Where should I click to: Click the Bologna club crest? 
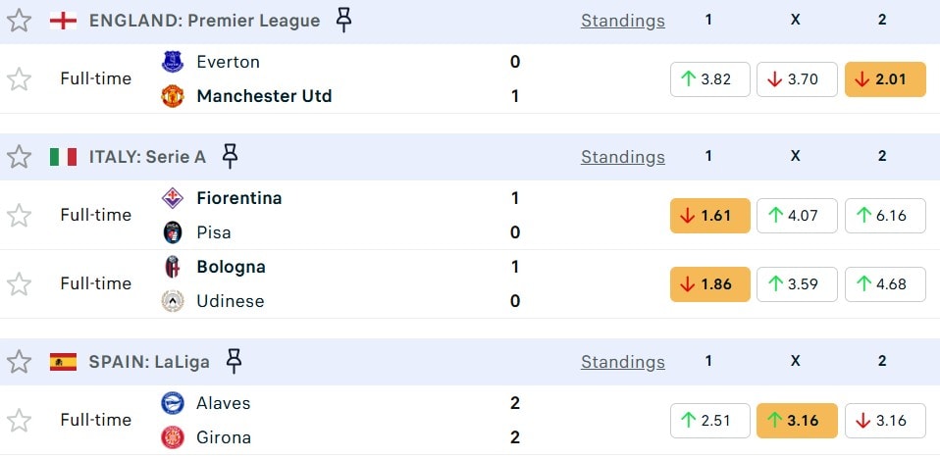[173, 267]
